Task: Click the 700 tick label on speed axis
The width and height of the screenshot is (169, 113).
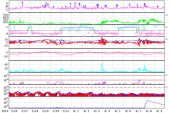Action: point(5,15)
